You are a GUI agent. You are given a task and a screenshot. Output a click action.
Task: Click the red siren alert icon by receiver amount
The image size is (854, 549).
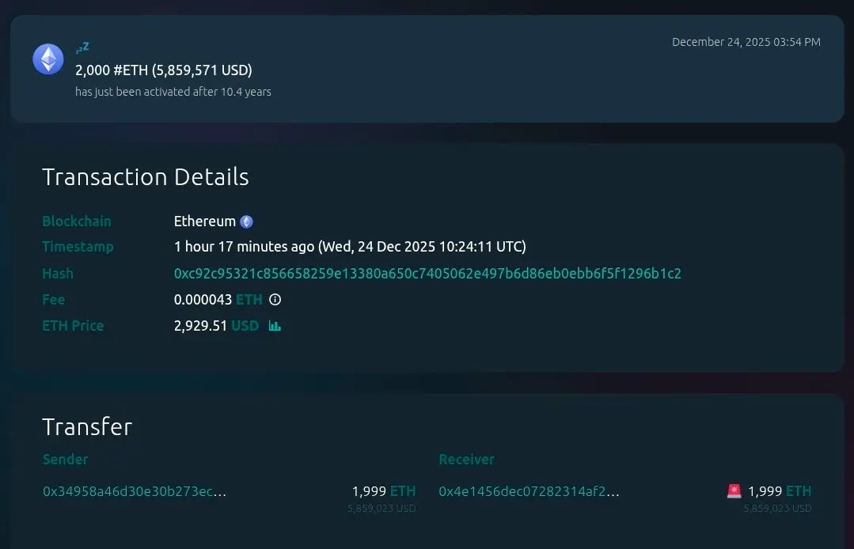click(734, 491)
